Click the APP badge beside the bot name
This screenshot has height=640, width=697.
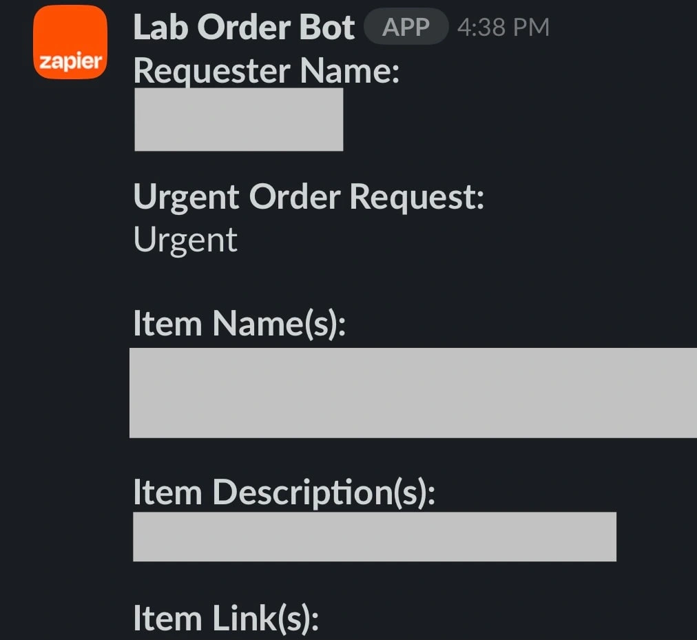pyautogui.click(x=406, y=28)
